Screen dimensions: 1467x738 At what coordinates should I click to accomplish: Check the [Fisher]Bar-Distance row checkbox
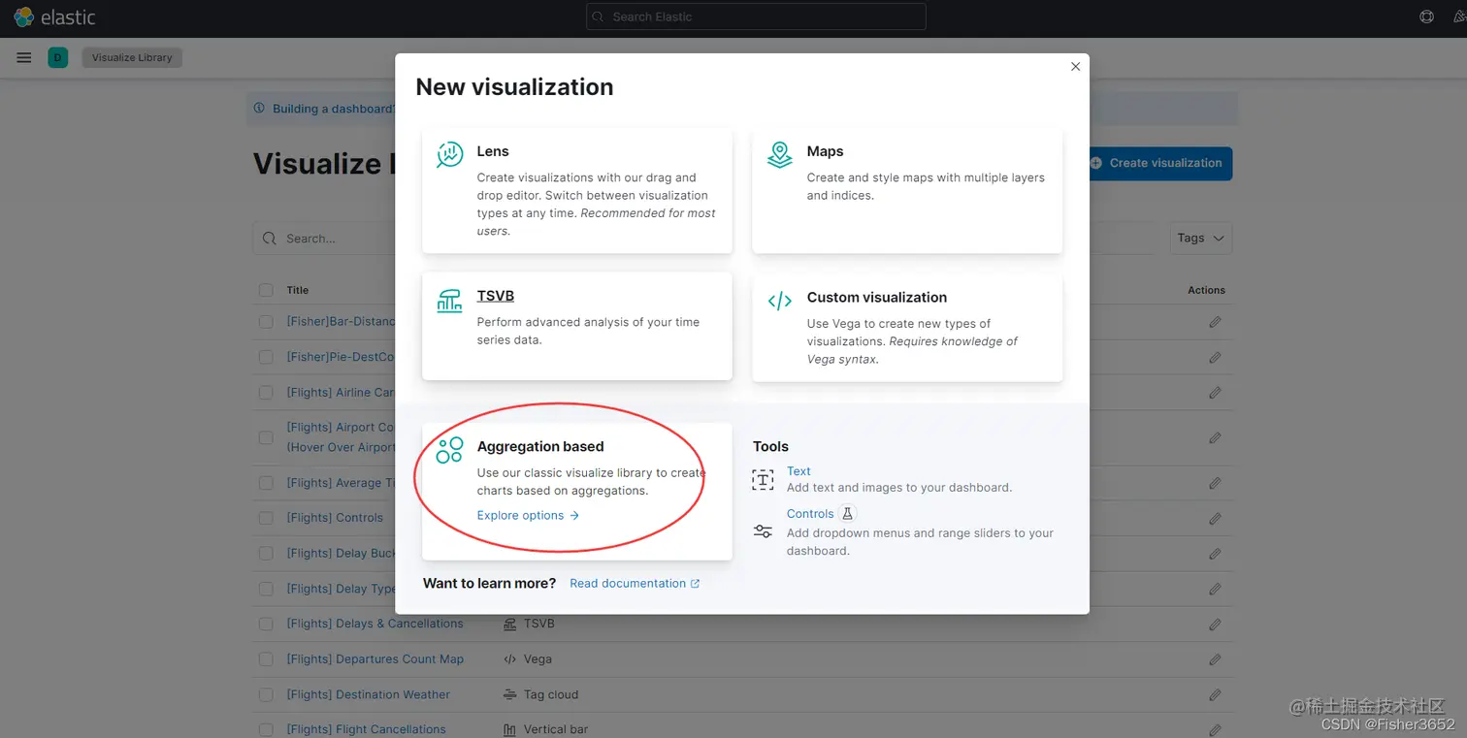(266, 322)
